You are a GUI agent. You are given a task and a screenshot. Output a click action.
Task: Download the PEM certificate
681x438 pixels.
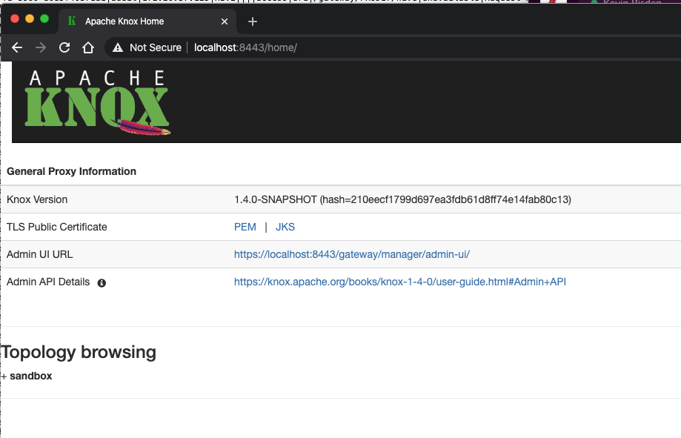point(245,227)
